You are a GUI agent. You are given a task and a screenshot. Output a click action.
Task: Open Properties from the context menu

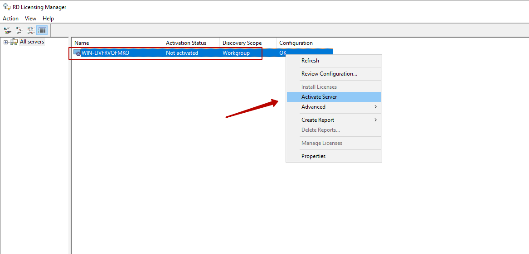[x=313, y=156]
